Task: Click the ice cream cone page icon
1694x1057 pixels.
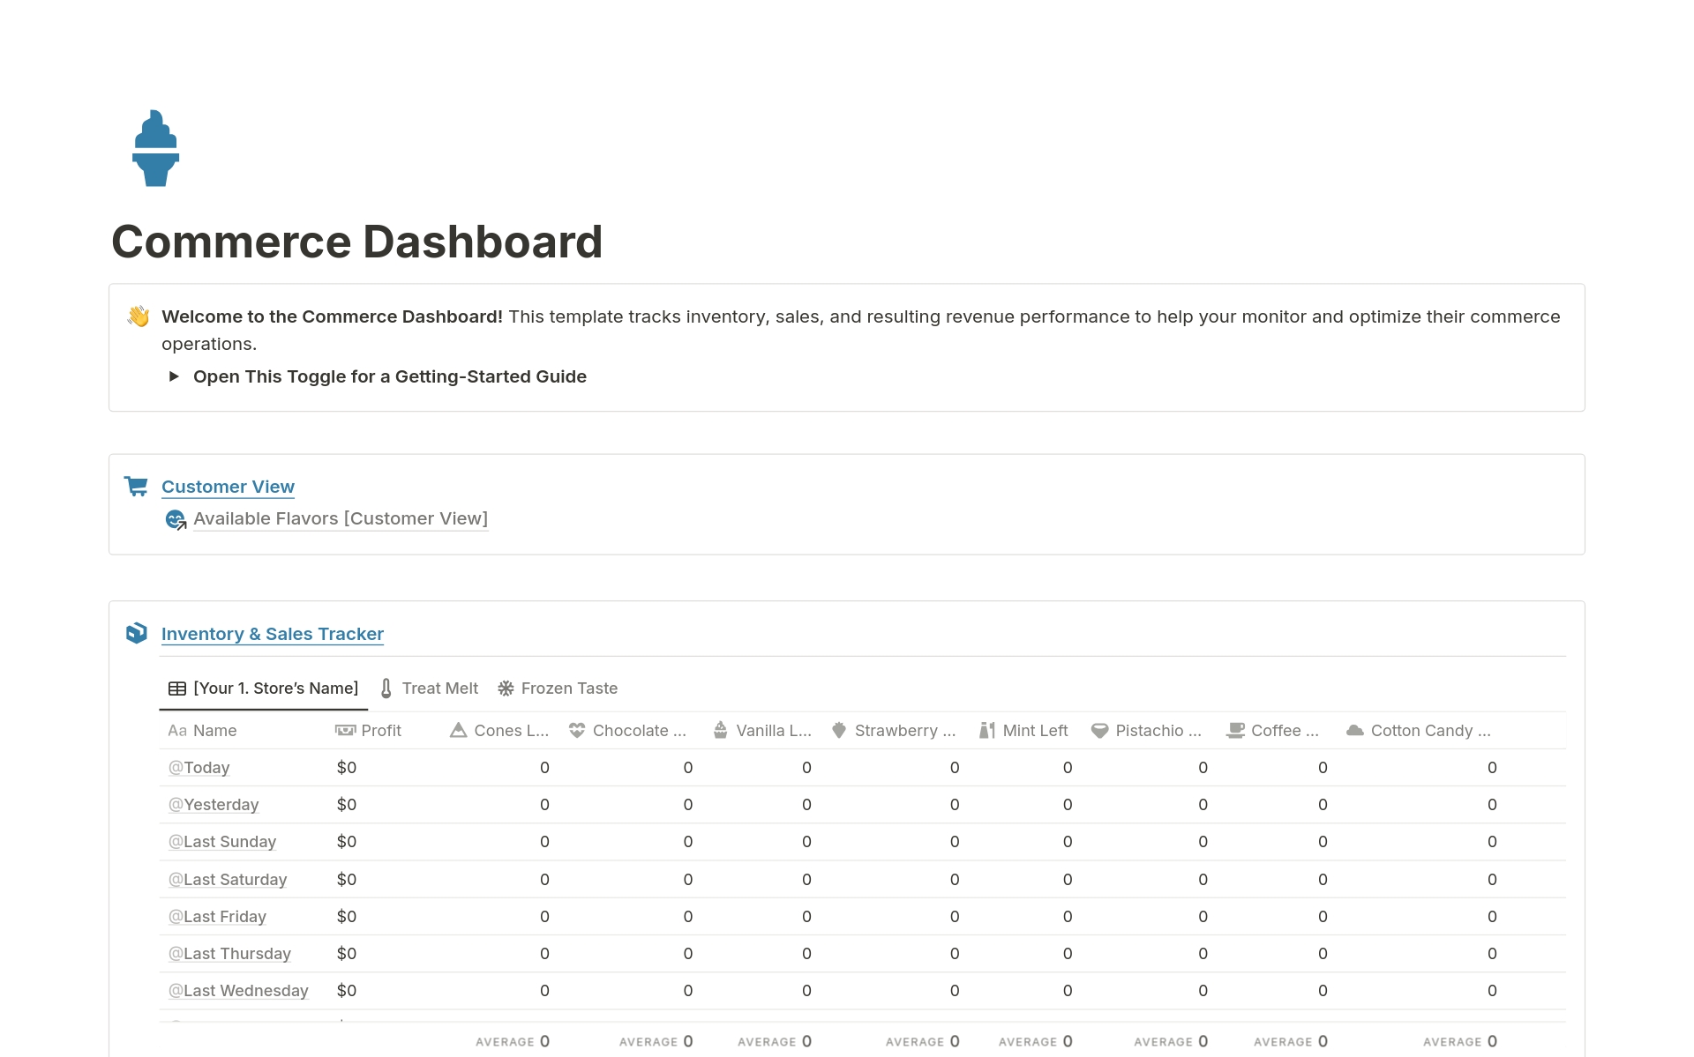Action: coord(155,148)
